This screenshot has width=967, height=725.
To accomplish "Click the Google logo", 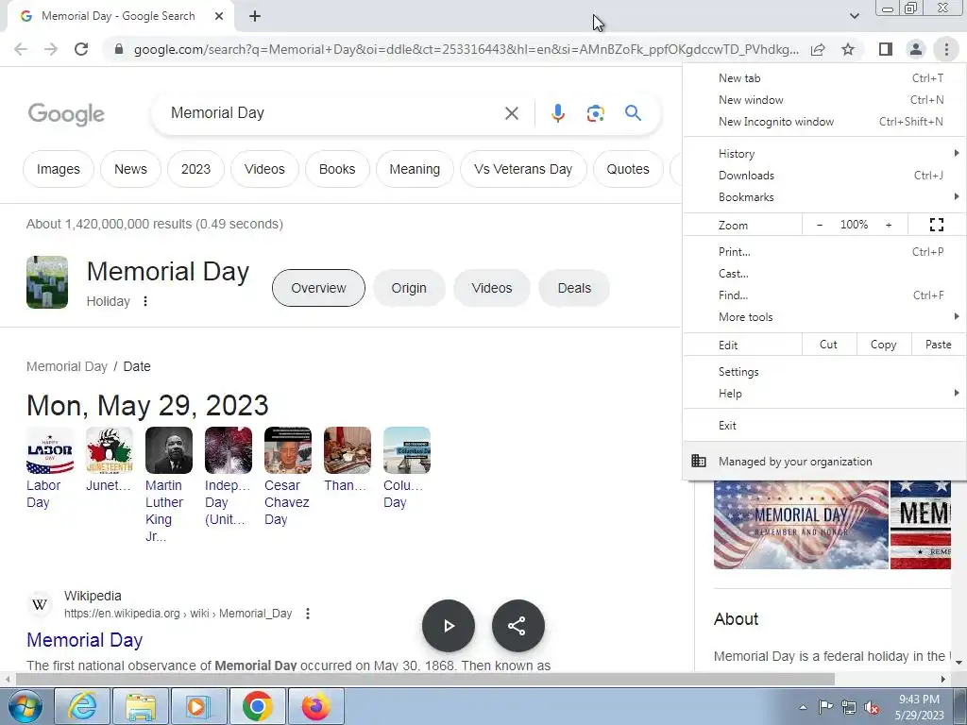I will (x=66, y=114).
